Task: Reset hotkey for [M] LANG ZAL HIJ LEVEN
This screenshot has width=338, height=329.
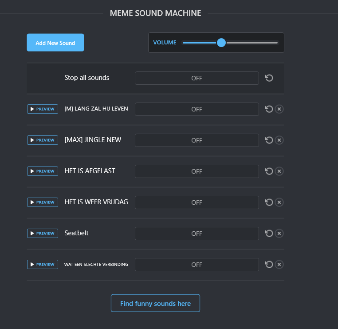Action: coord(269,109)
